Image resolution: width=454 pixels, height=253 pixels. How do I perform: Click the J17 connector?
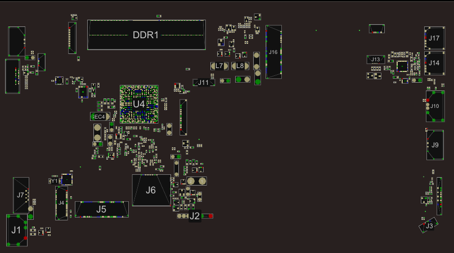(x=434, y=38)
